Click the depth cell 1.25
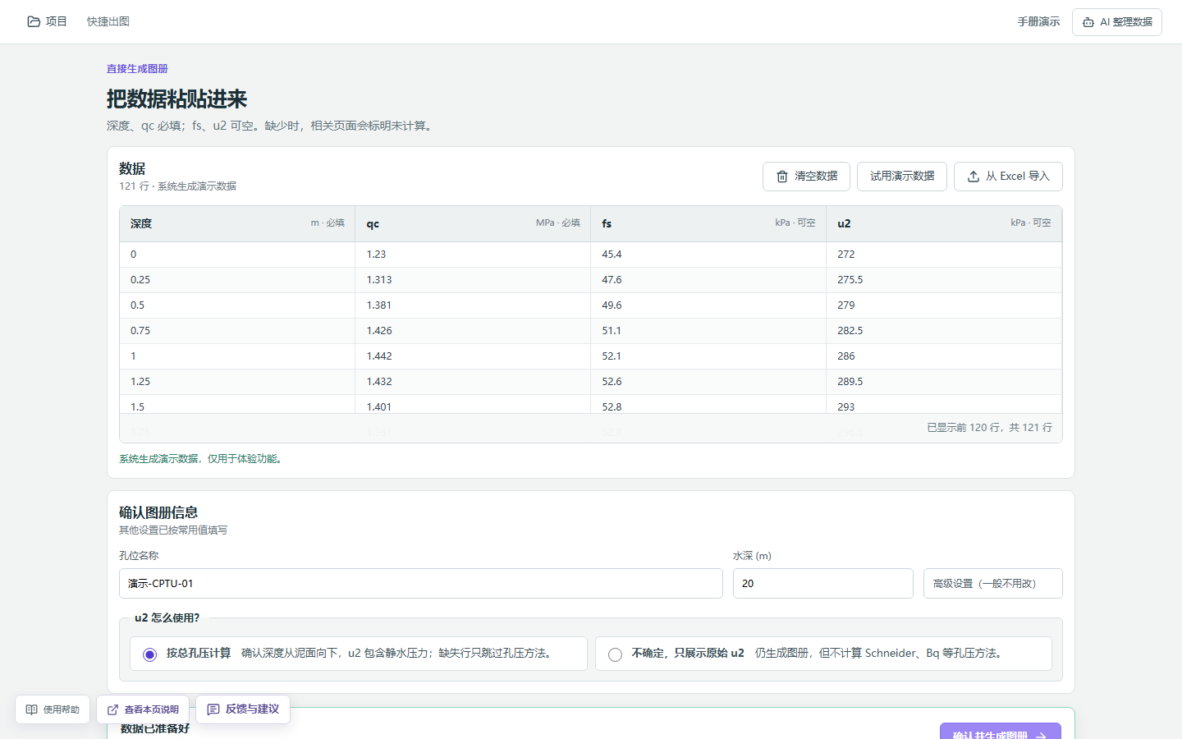The width and height of the screenshot is (1182, 739). pos(237,382)
